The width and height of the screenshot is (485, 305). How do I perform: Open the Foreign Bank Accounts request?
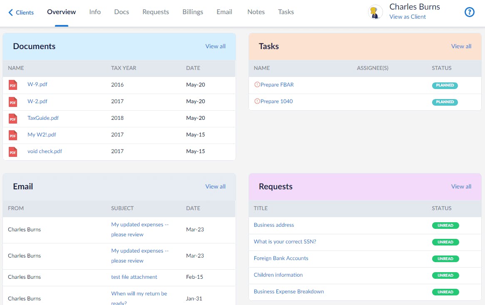(281, 258)
